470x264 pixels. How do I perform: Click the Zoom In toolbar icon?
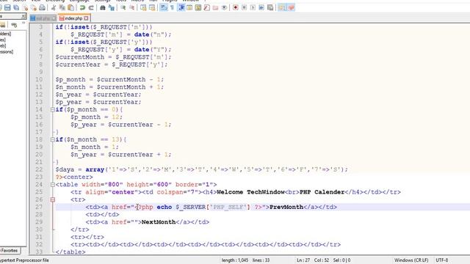pos(123,7)
